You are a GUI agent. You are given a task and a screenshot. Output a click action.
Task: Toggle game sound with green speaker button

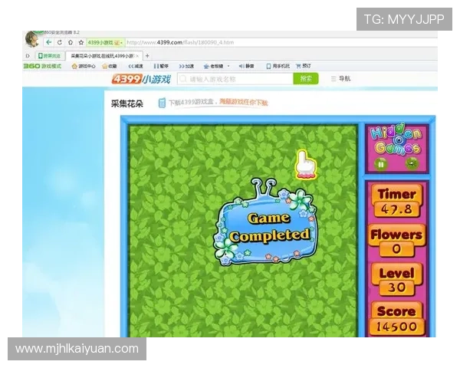coord(412,164)
